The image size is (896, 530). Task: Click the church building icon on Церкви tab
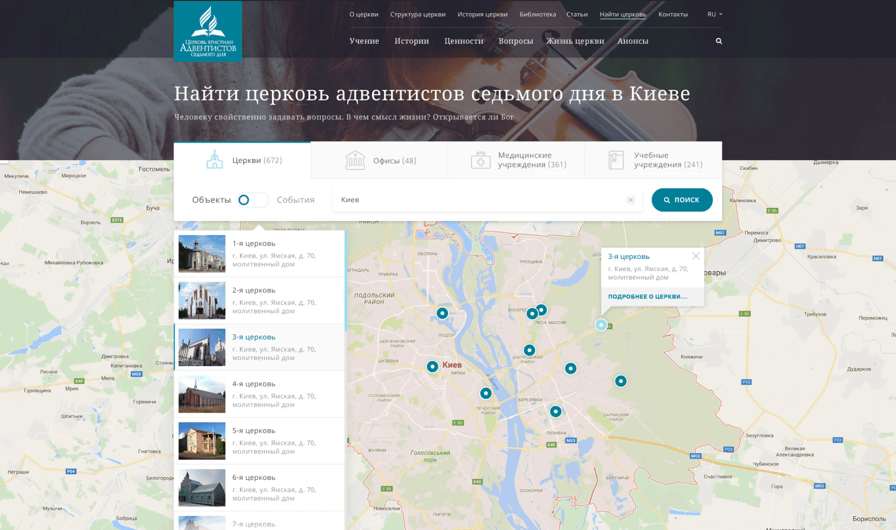coord(215,160)
